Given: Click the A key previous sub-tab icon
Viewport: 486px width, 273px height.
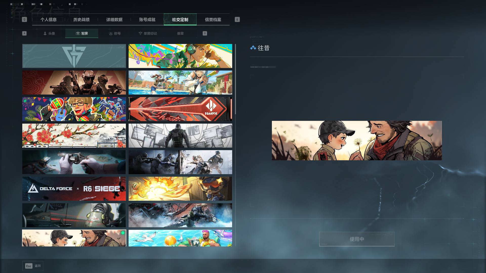Looking at the screenshot, I should tap(24, 33).
